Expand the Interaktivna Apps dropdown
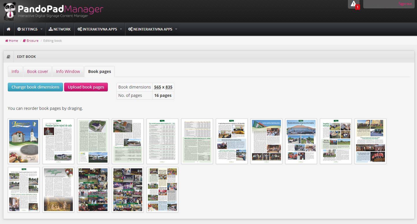 click(x=100, y=29)
